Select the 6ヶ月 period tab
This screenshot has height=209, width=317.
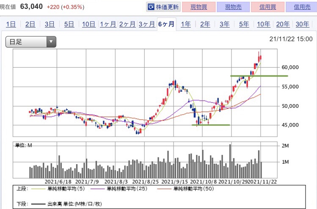tap(166, 24)
